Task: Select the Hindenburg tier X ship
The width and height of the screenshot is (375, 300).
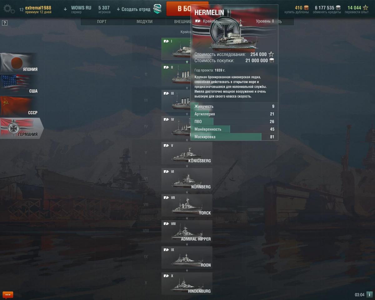Action: tap(187, 283)
